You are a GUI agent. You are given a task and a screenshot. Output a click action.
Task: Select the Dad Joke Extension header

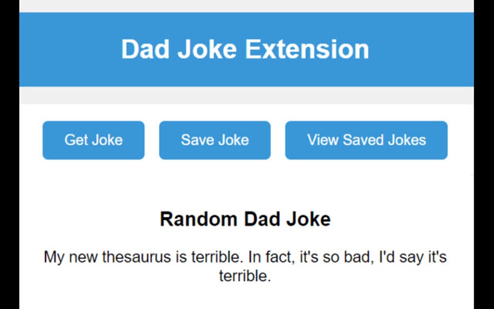[x=245, y=48]
